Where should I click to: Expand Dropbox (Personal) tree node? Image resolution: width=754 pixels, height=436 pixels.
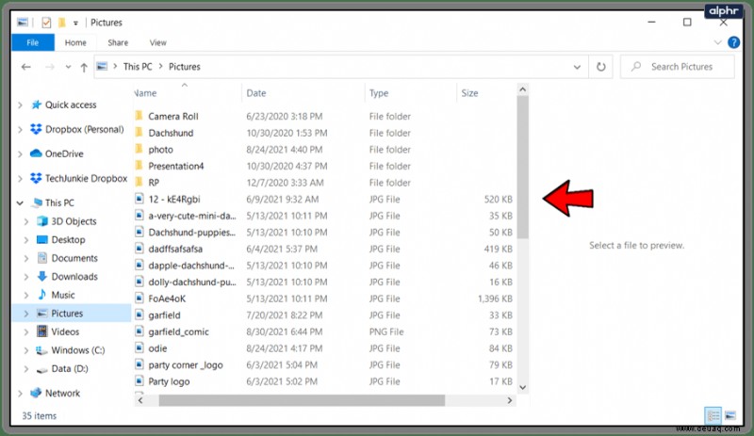(x=20, y=129)
